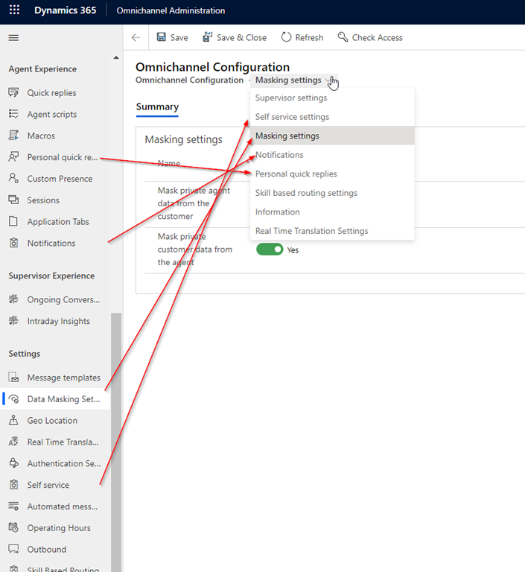Viewport: 525px width, 572px height.
Task: Click the Refresh button label
Action: [309, 37]
